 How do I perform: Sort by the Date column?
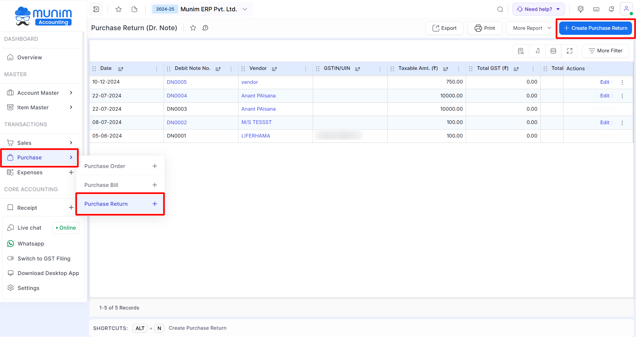pyautogui.click(x=121, y=69)
